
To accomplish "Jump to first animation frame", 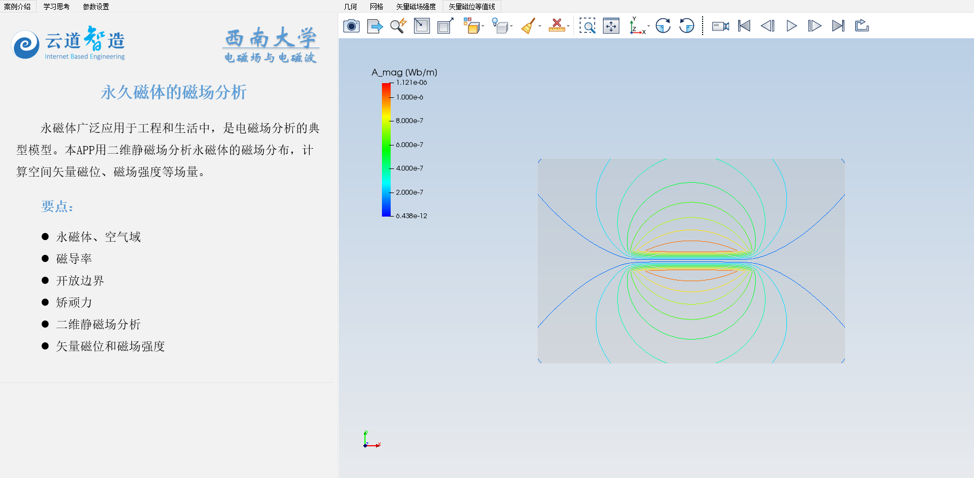I will coord(744,26).
